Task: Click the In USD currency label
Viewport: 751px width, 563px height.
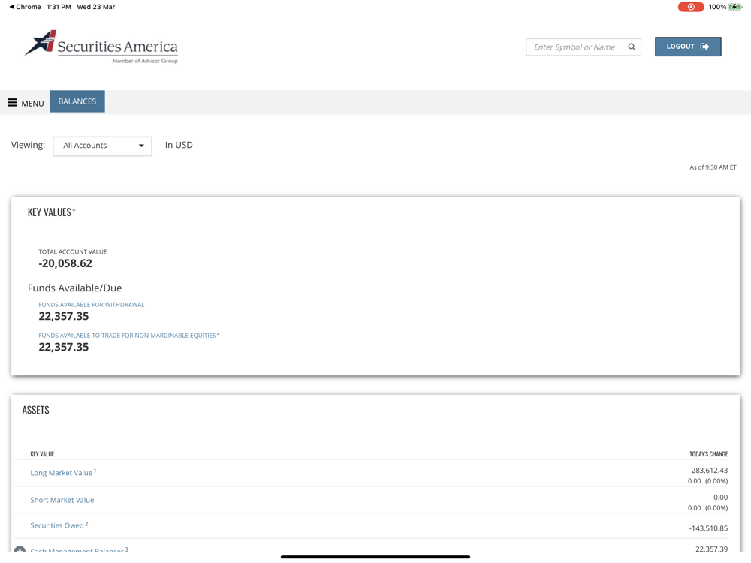Action: pyautogui.click(x=179, y=145)
